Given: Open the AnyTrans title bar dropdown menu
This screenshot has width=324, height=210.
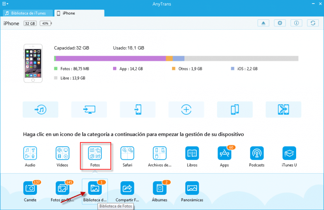Looking at the screenshot, I should 5,4.
